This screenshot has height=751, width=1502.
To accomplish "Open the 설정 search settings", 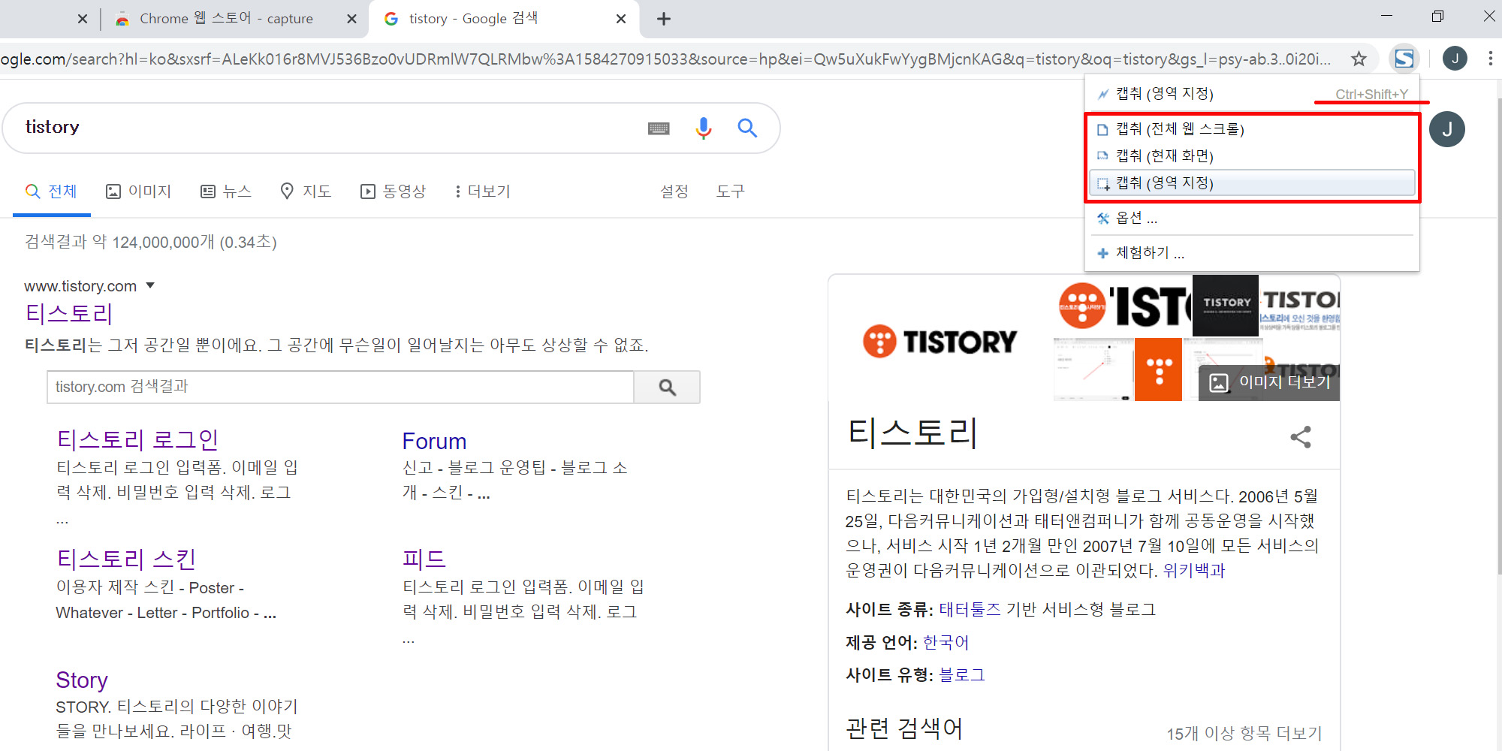I will 674,192.
